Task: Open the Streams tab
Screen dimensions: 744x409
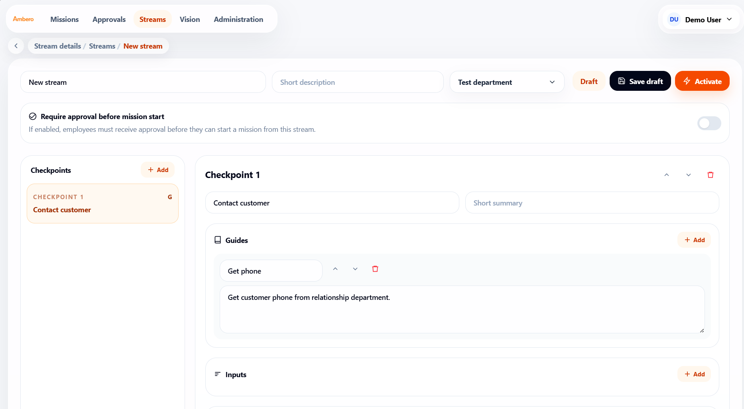Action: click(x=153, y=19)
